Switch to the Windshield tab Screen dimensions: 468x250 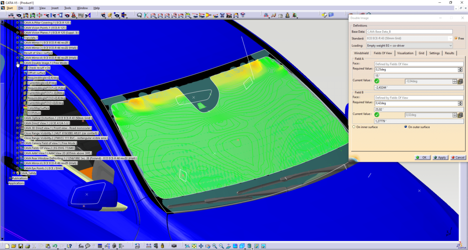(361, 53)
